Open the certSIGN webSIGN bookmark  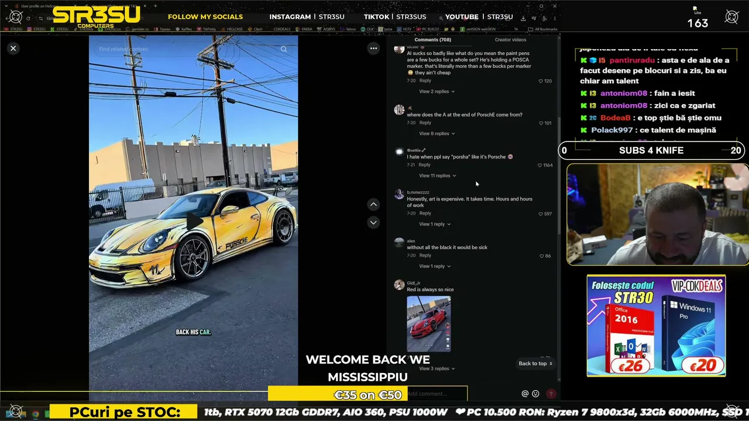coord(478,29)
